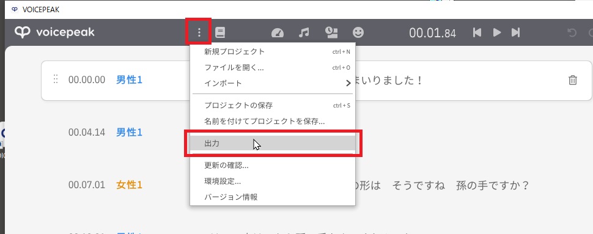Change narrator 女性1 at 00.07.01
593x234 pixels.
pyautogui.click(x=129, y=185)
